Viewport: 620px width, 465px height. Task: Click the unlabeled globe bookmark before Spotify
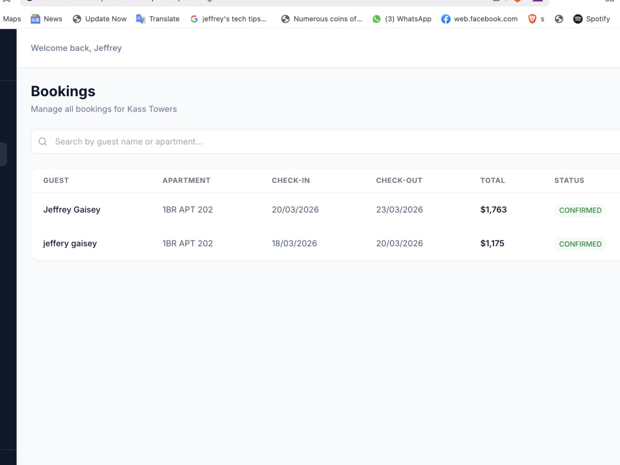pyautogui.click(x=559, y=19)
